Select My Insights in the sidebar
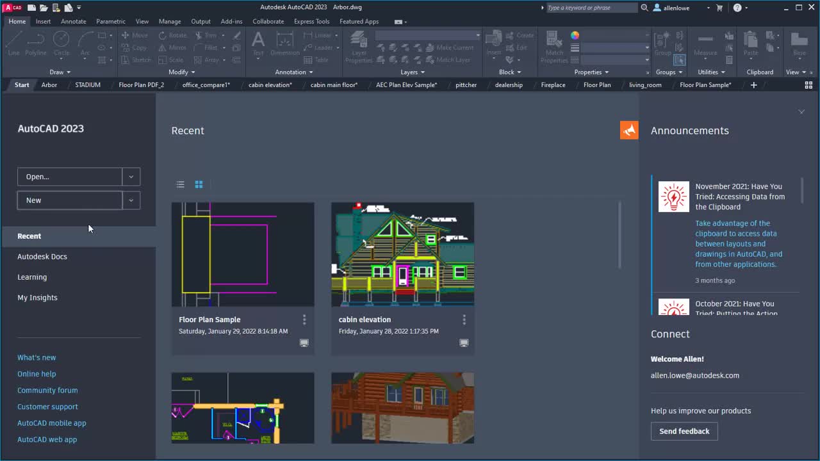The width and height of the screenshot is (820, 461). pos(37,297)
